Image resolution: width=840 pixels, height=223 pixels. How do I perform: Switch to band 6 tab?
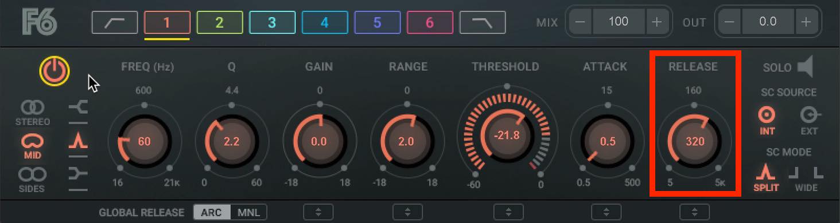430,22
